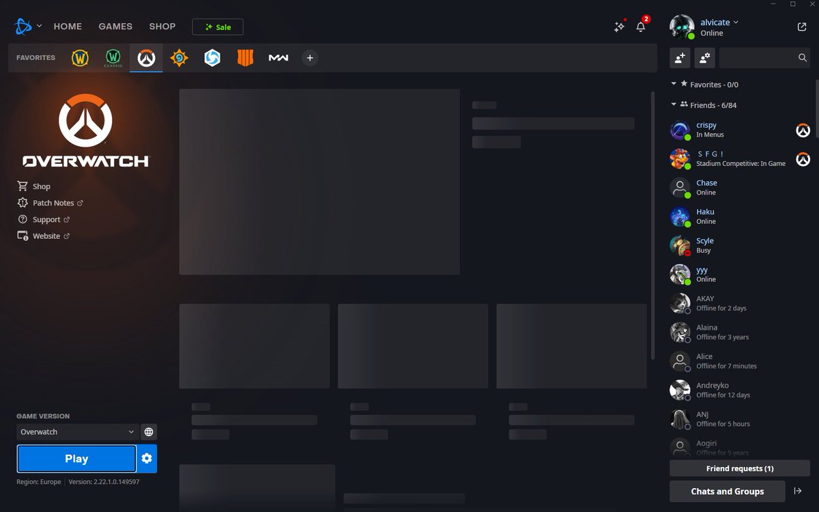Viewport: 819px width, 512px height.
Task: Open Chase's friend avatar
Action: [680, 188]
